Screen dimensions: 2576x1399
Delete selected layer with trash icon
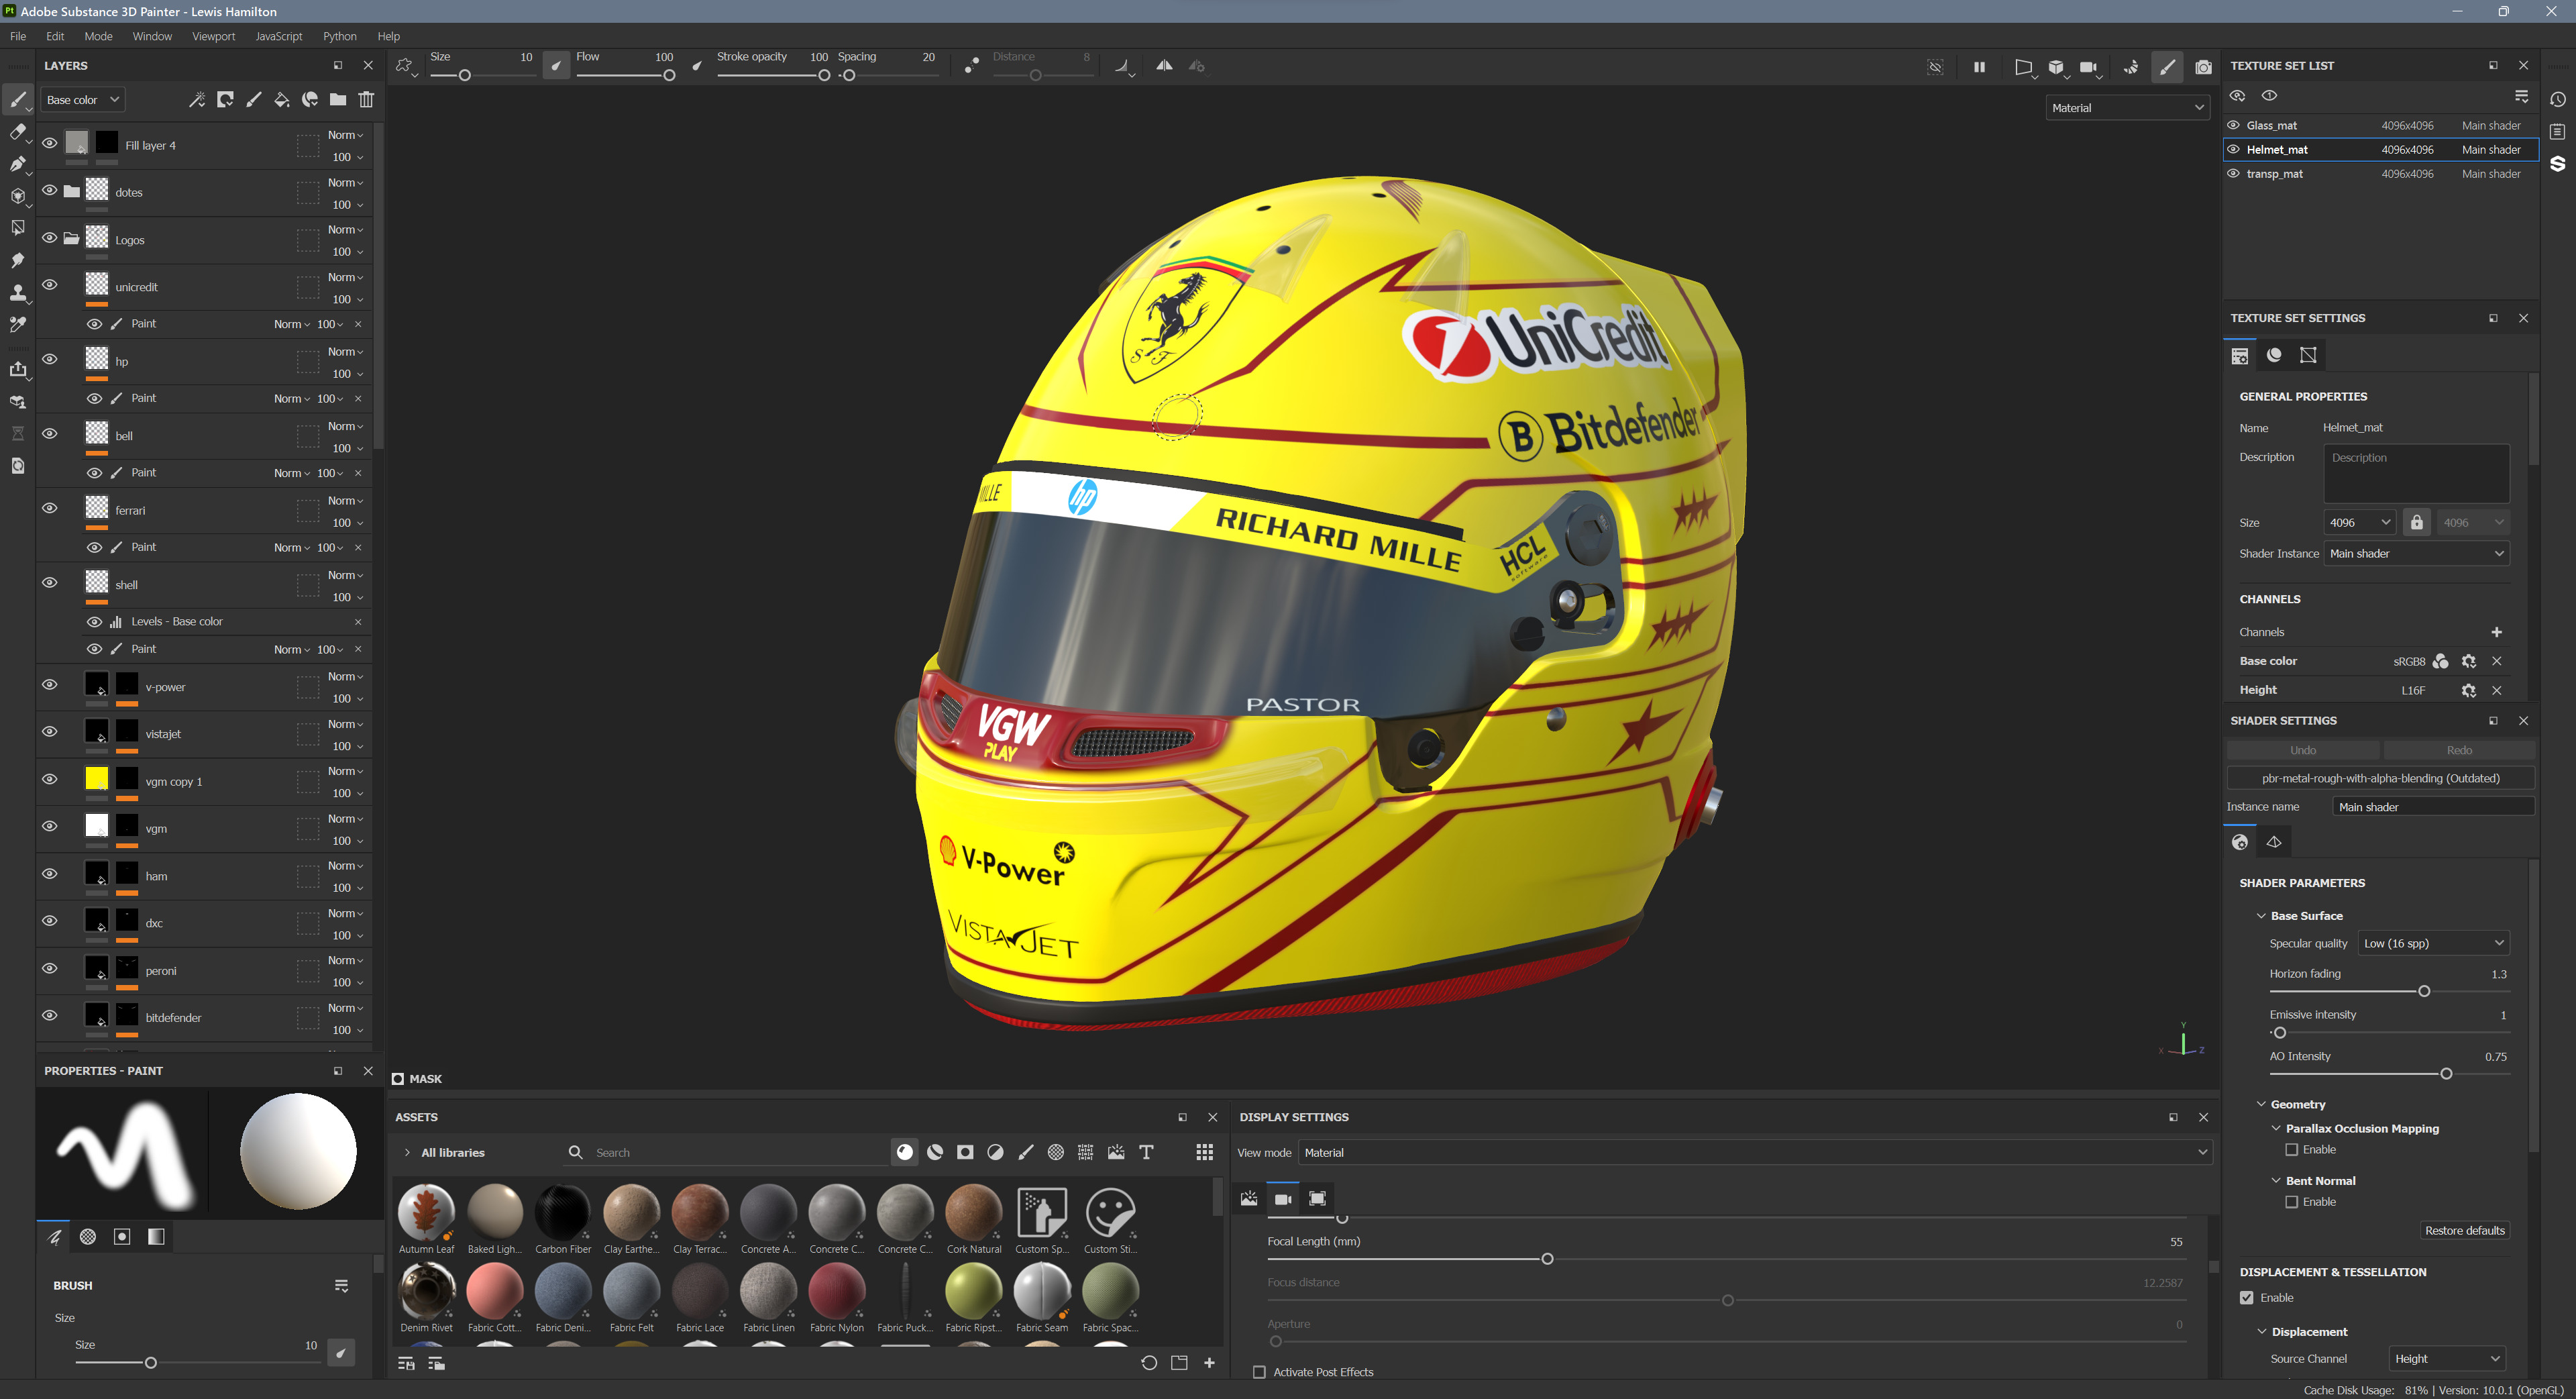[x=367, y=100]
